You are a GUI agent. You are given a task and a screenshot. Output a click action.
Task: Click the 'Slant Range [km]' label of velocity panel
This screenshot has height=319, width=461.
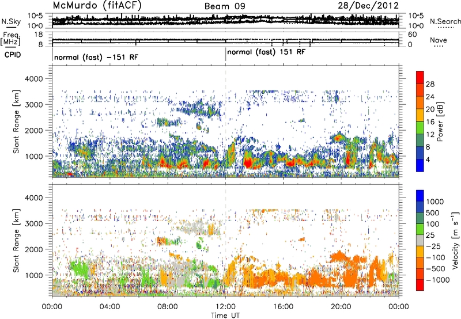16,240
